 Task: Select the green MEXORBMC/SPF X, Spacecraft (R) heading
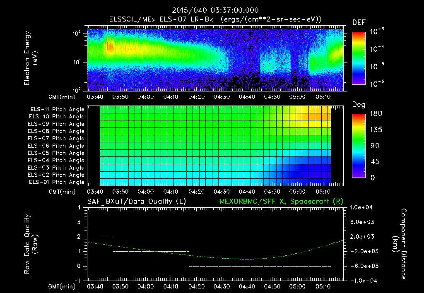281,202
